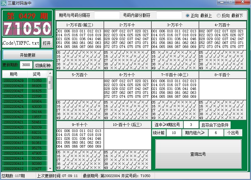The image size is (251, 180).
Task: Select the 反向 最新下 radio button
Action: point(219,16)
